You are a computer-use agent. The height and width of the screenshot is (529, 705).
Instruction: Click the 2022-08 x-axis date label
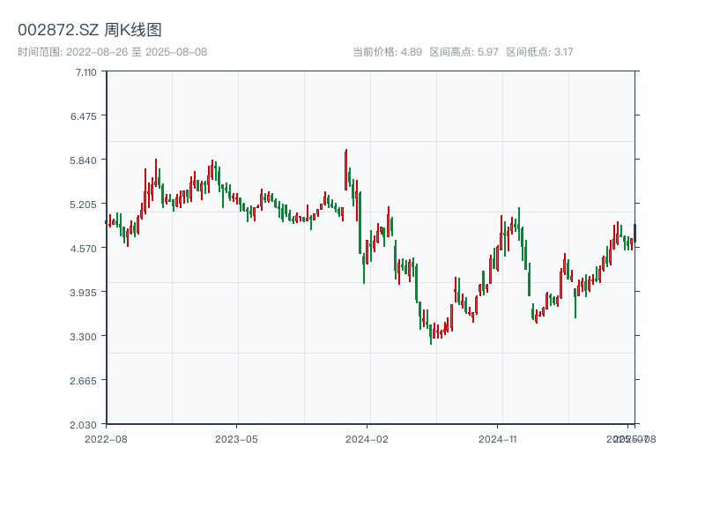106,438
